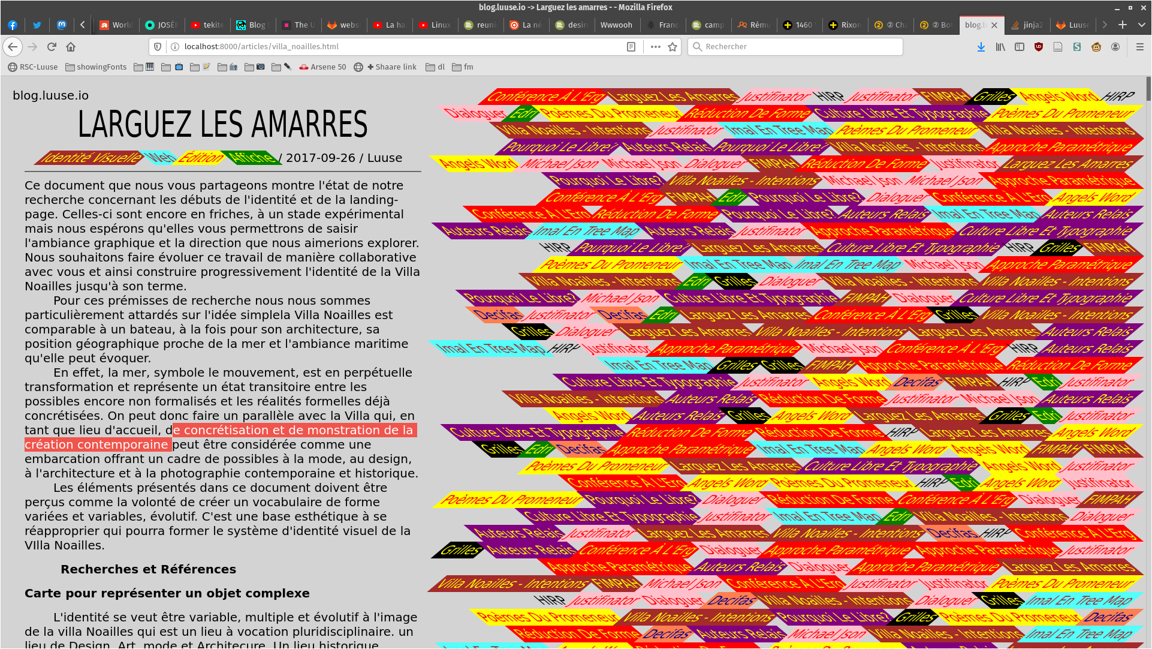The height and width of the screenshot is (649, 1152).
Task: Click the Identité Visuelle red tag
Action: (90, 158)
